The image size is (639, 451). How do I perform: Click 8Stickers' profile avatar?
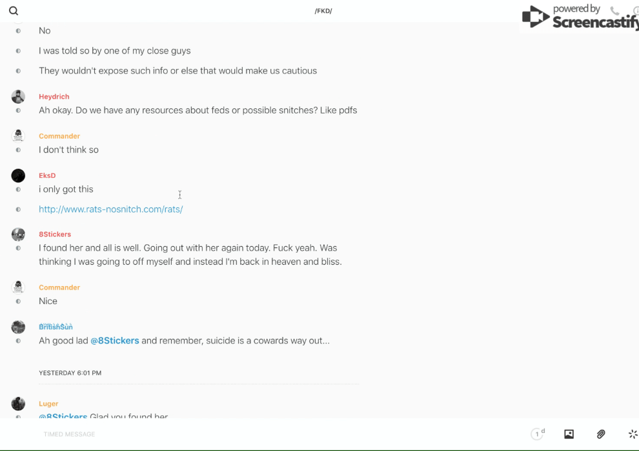[x=18, y=235]
